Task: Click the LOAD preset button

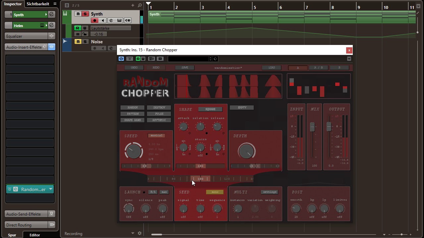Action: click(272, 67)
